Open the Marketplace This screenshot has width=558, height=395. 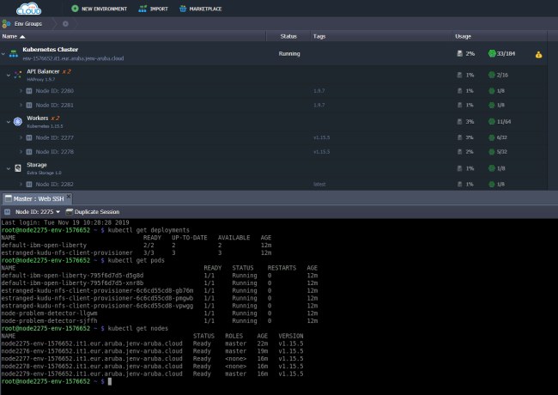[203, 9]
